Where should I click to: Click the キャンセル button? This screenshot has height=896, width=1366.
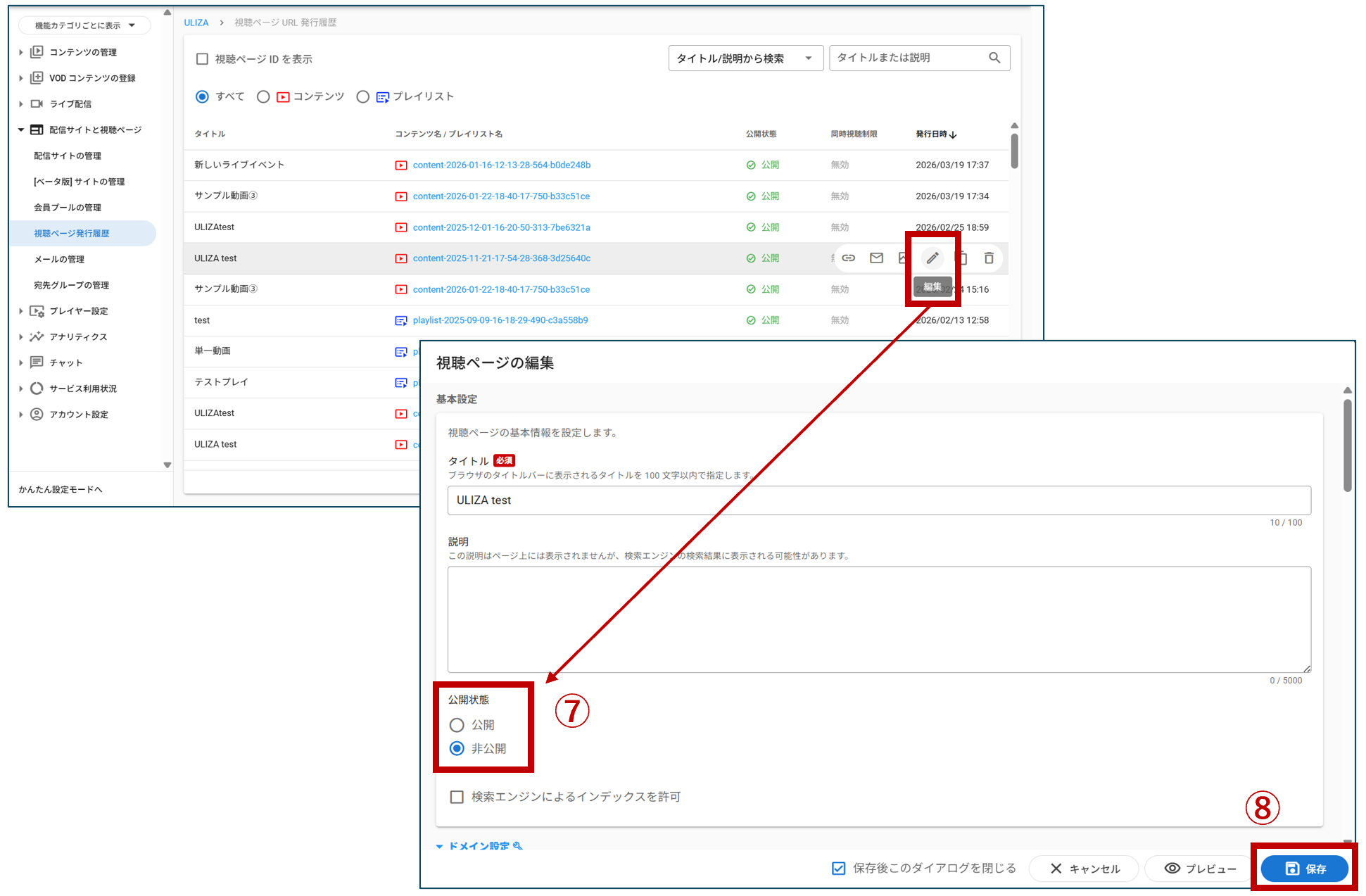(1084, 869)
